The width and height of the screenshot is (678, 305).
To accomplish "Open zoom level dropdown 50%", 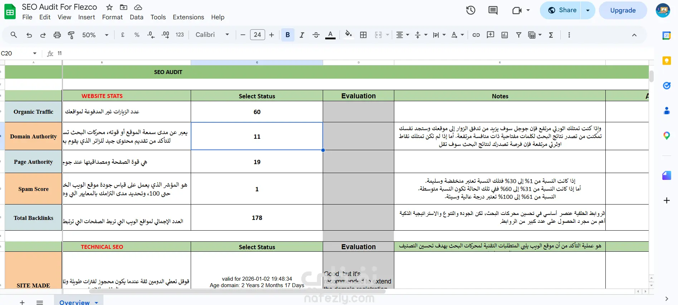I will click(x=95, y=35).
